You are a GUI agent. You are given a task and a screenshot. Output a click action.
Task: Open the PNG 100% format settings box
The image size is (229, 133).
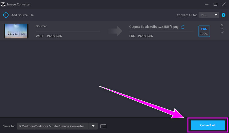[204, 31]
